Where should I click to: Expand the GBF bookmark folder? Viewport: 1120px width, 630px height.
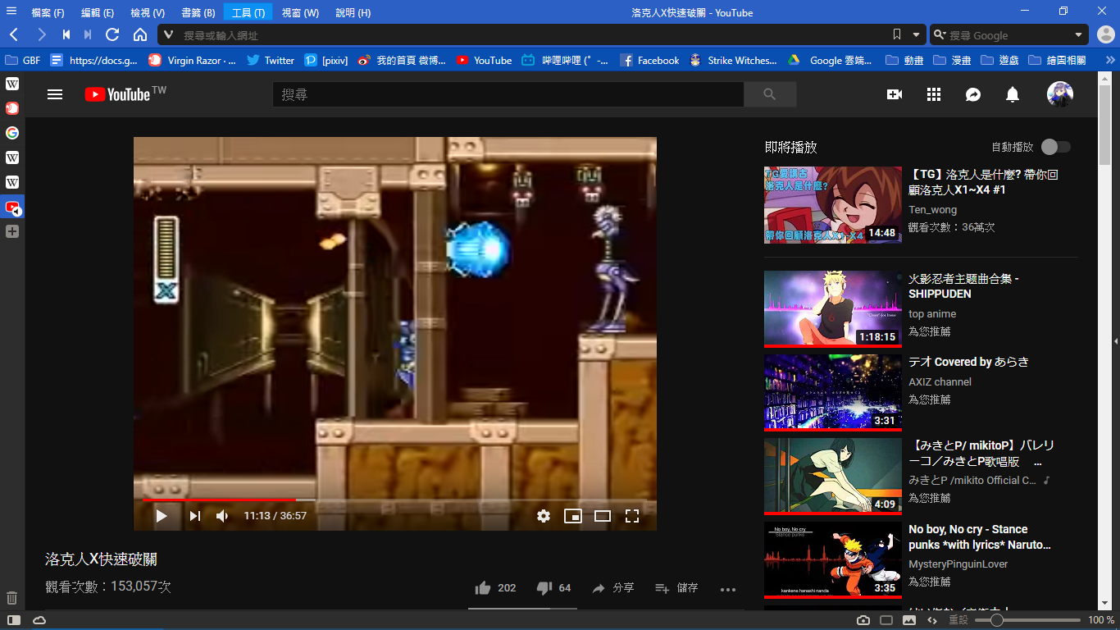(x=23, y=60)
